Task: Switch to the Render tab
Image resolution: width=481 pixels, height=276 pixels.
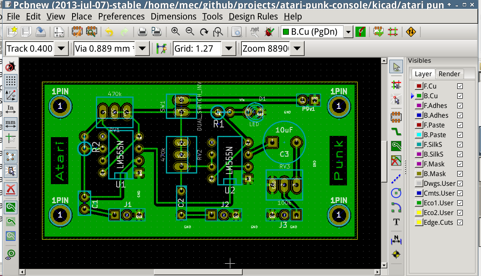Action: coord(449,74)
